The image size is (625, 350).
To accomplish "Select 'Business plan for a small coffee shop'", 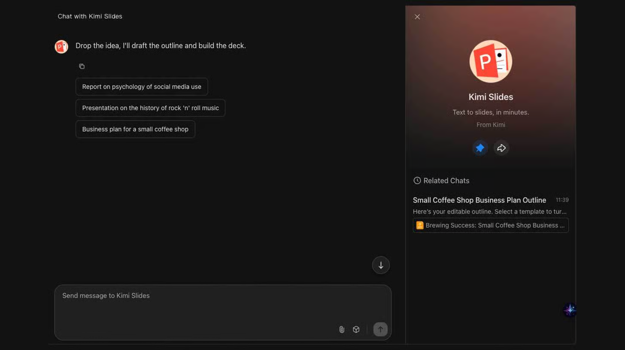I will 135,129.
